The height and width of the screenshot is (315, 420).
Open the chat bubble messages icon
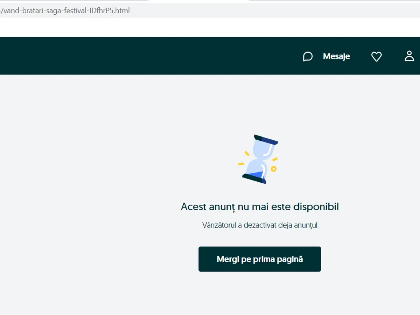pos(307,56)
